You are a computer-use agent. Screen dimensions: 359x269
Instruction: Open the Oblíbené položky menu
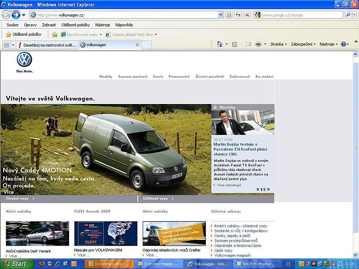coord(75,25)
